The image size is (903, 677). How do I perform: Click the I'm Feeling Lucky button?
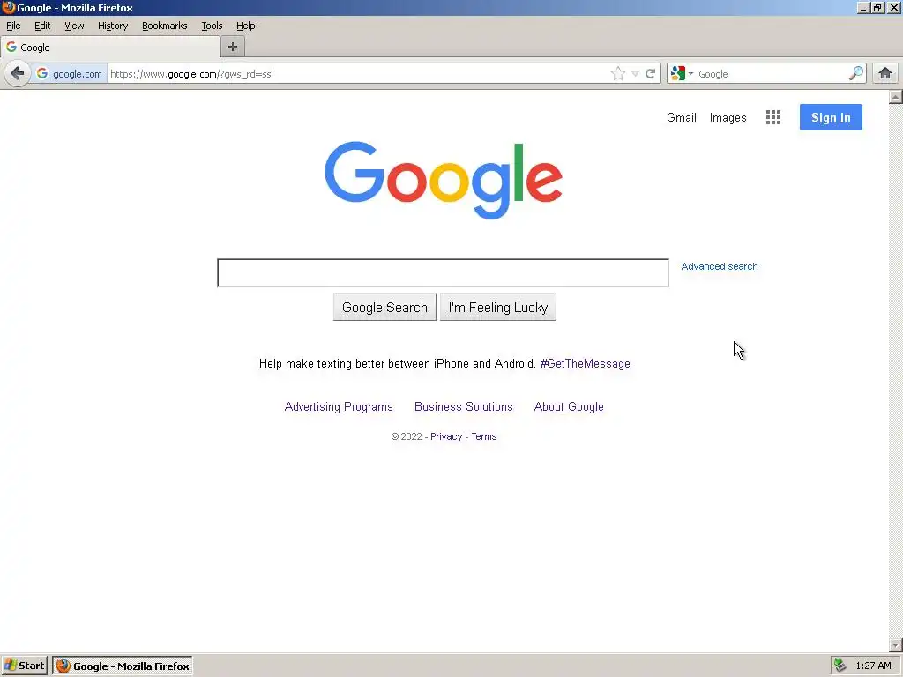point(498,308)
